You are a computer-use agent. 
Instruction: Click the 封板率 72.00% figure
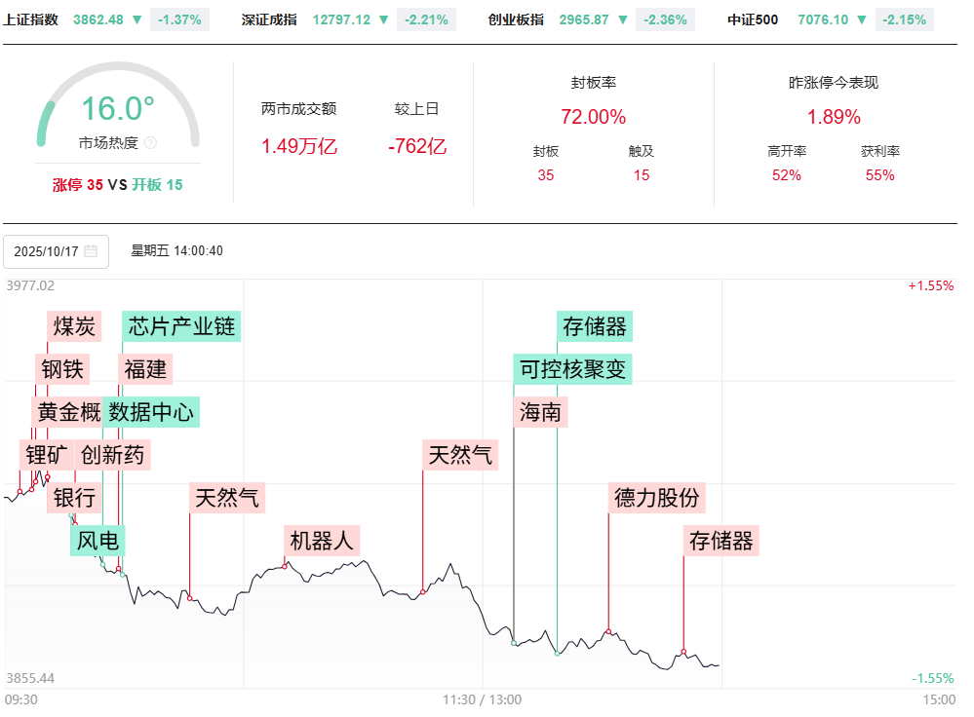click(593, 118)
